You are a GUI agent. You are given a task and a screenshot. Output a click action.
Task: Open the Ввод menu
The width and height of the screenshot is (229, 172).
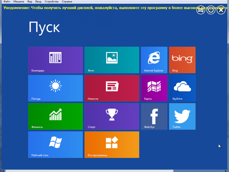[38, 2]
